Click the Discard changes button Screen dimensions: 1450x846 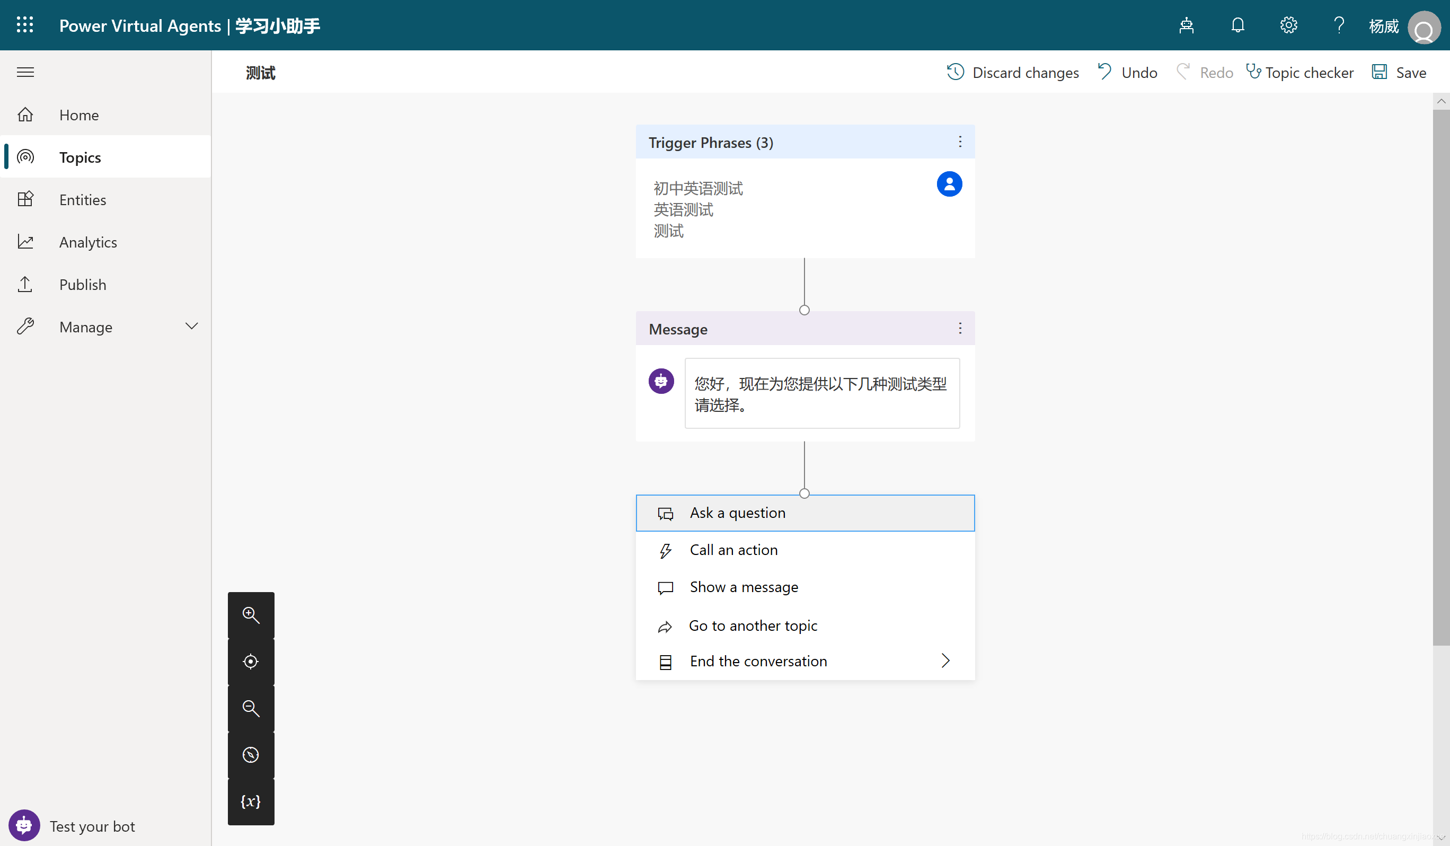coord(1013,73)
